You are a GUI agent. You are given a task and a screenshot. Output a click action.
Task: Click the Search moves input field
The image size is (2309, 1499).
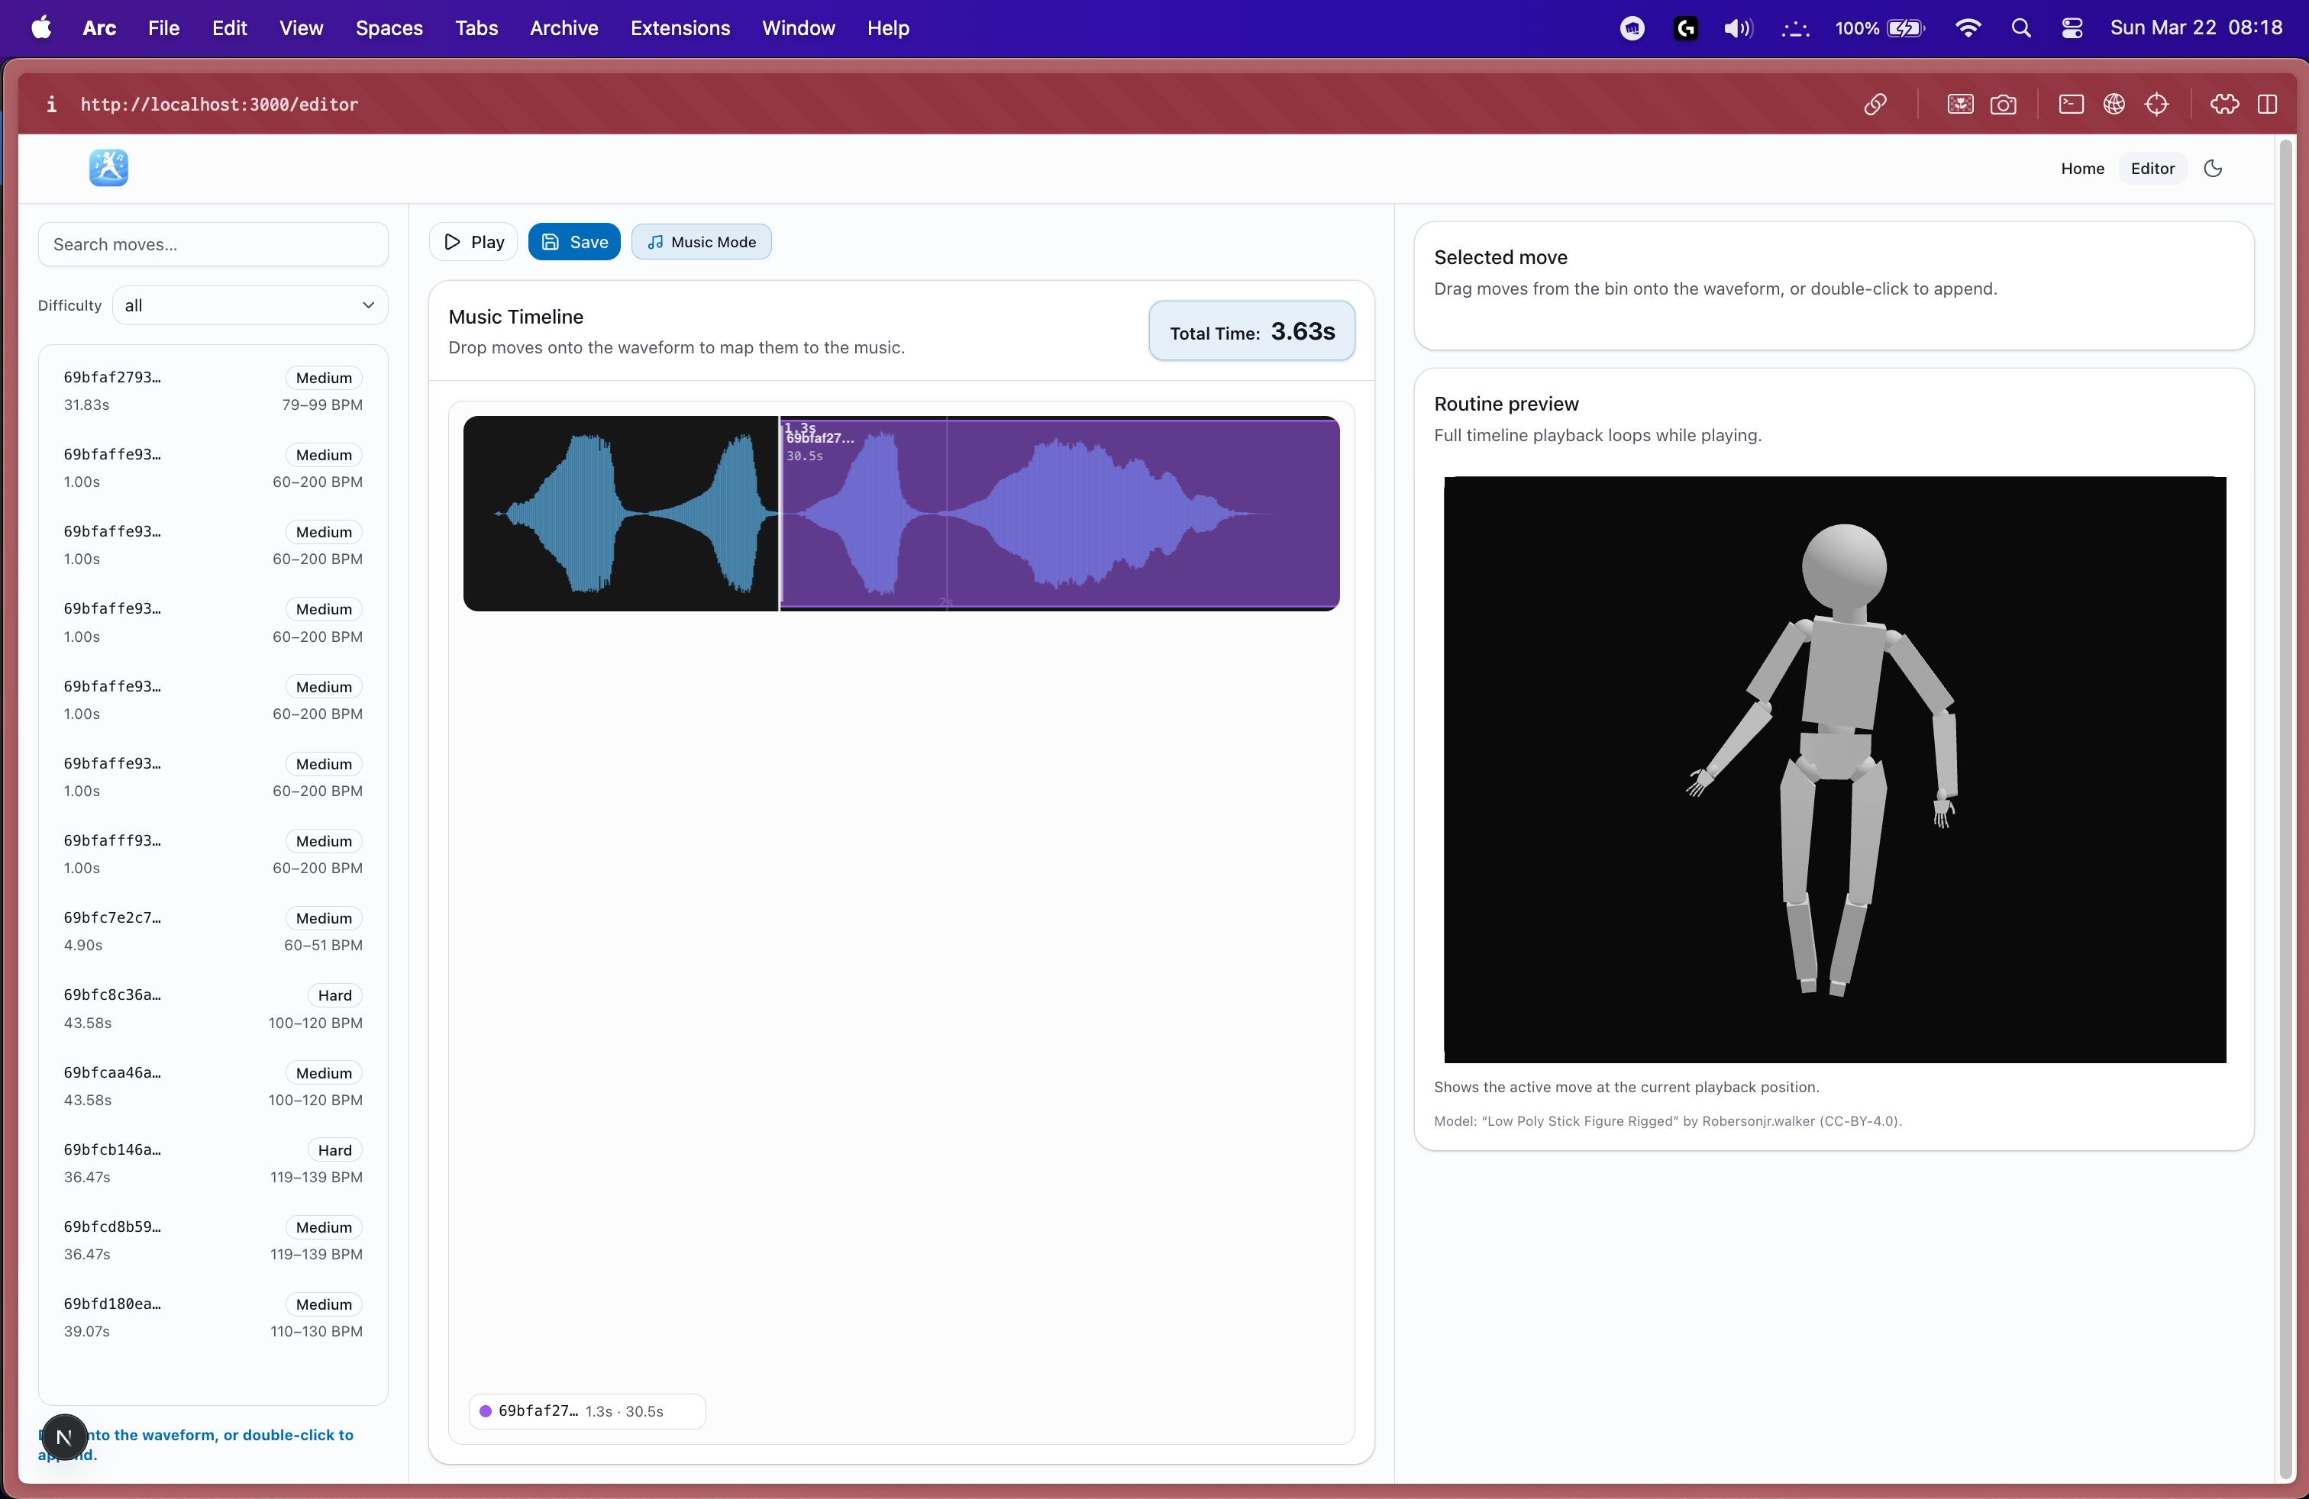(x=212, y=244)
